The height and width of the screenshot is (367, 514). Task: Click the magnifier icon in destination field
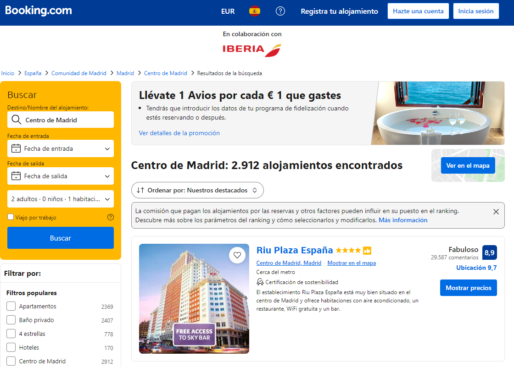coord(17,120)
